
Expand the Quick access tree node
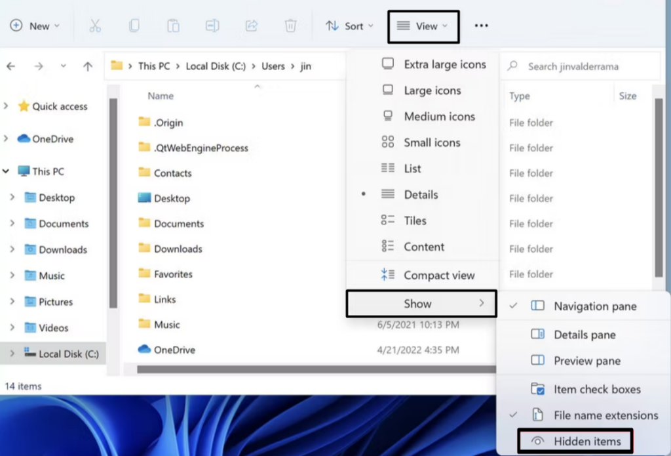(x=7, y=106)
